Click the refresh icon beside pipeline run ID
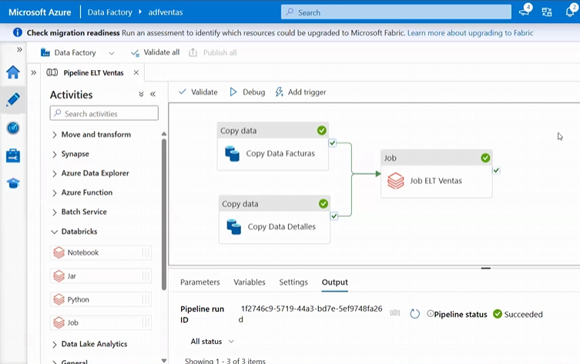 tap(414, 314)
